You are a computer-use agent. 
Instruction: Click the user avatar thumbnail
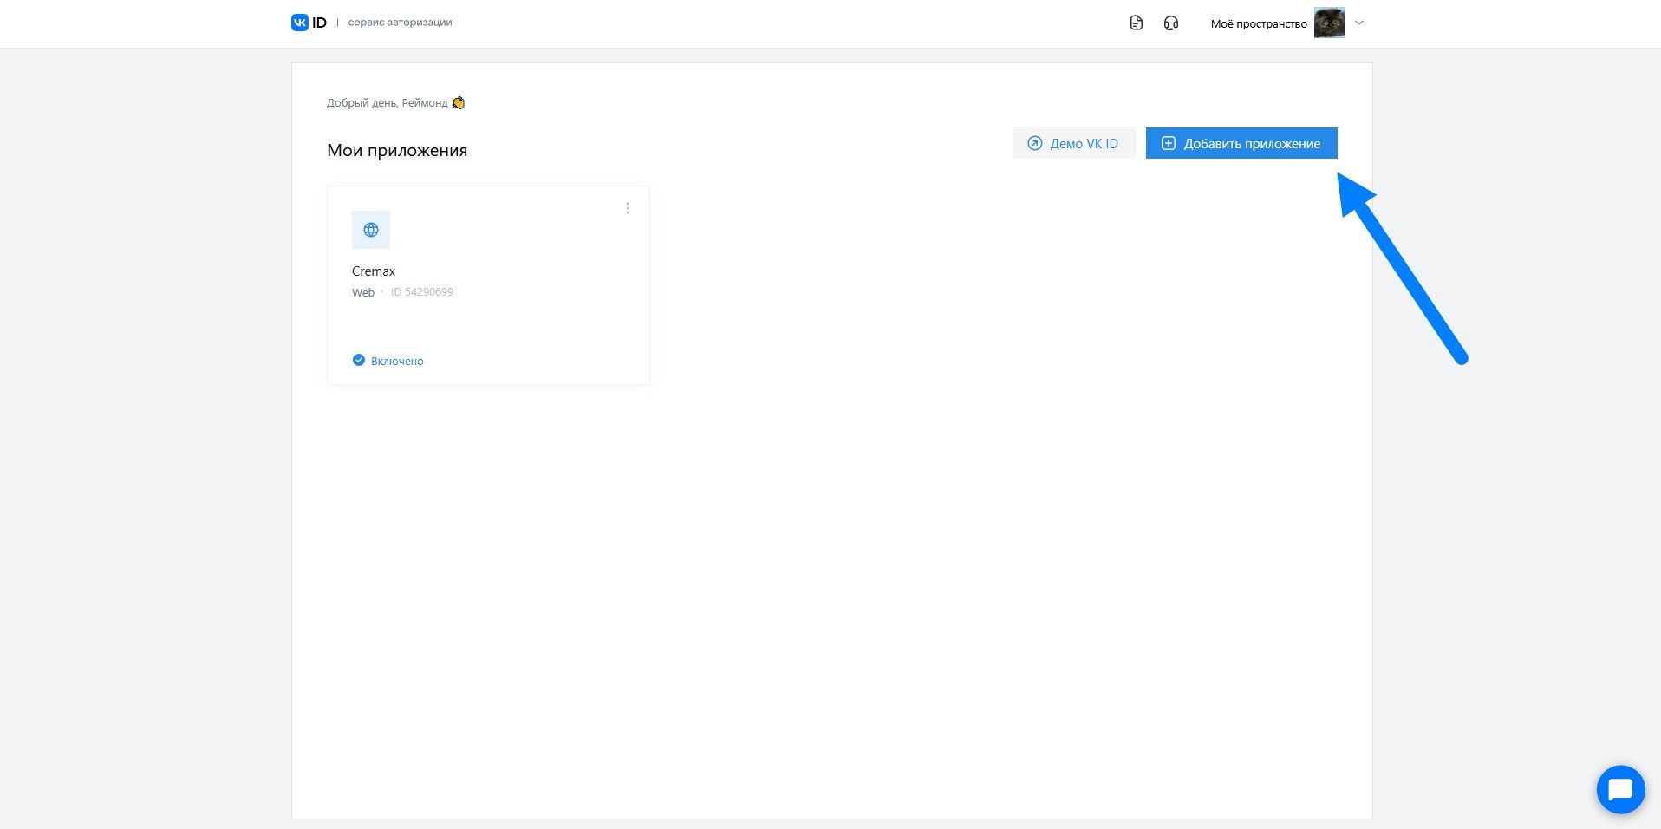(1330, 23)
